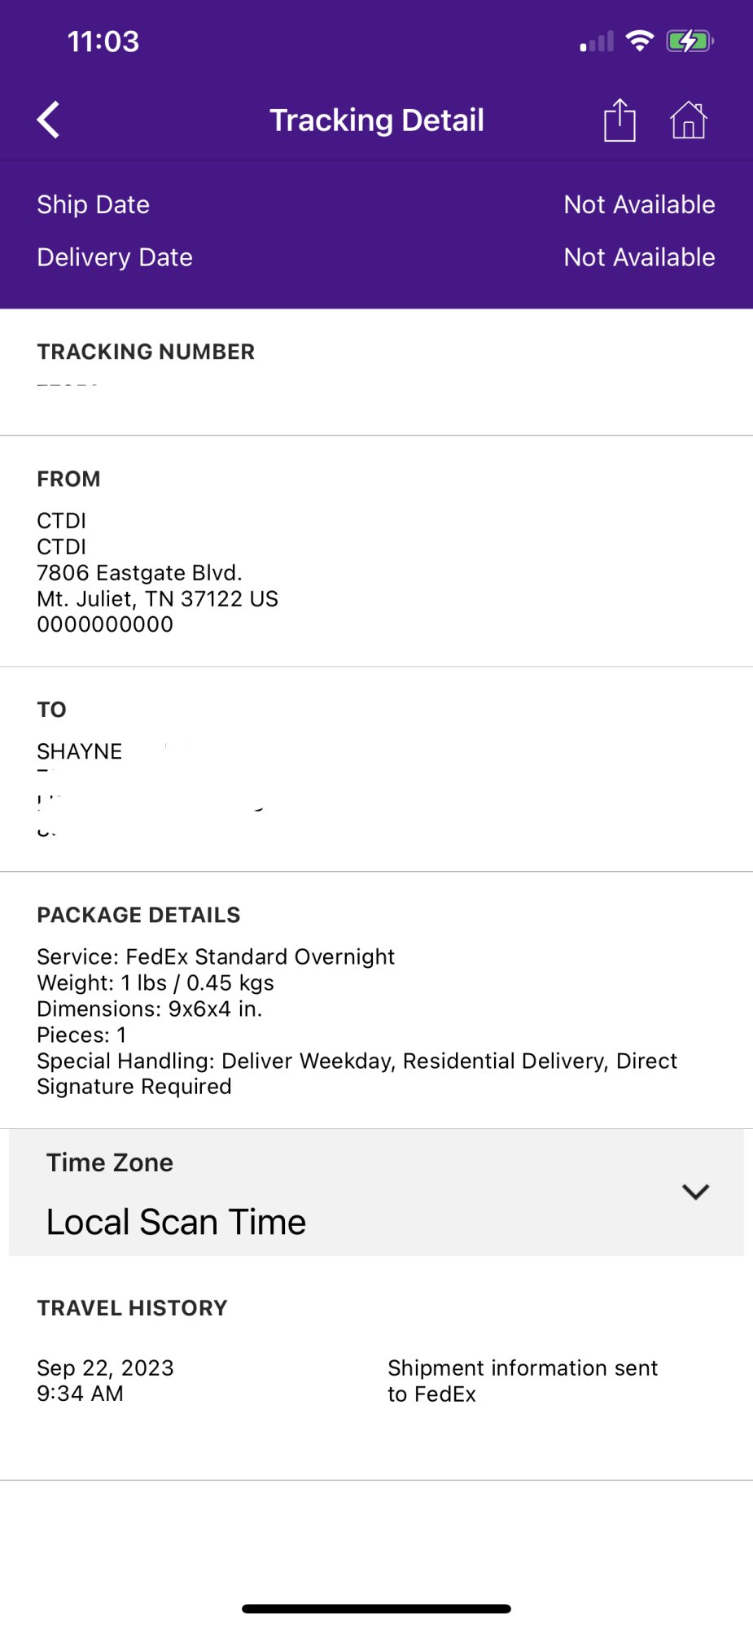Screen dimensions: 753x1628
Task: Tap the home indicator bar at bottom
Action: (x=376, y=1608)
